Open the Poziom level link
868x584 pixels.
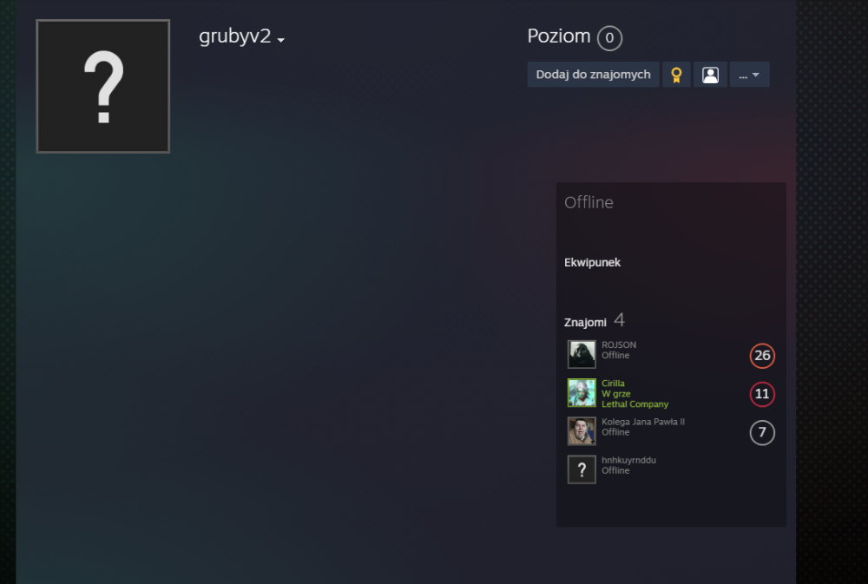[558, 36]
